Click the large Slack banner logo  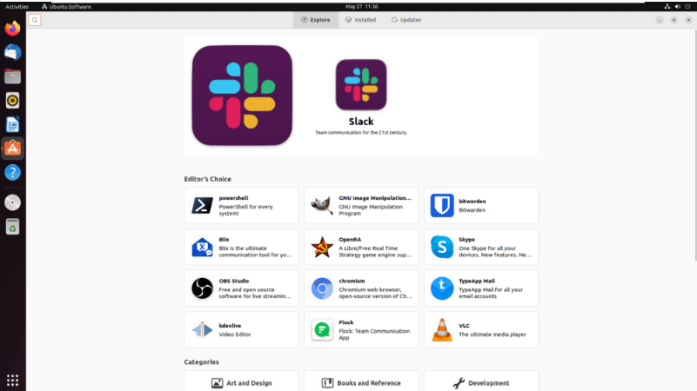point(242,96)
